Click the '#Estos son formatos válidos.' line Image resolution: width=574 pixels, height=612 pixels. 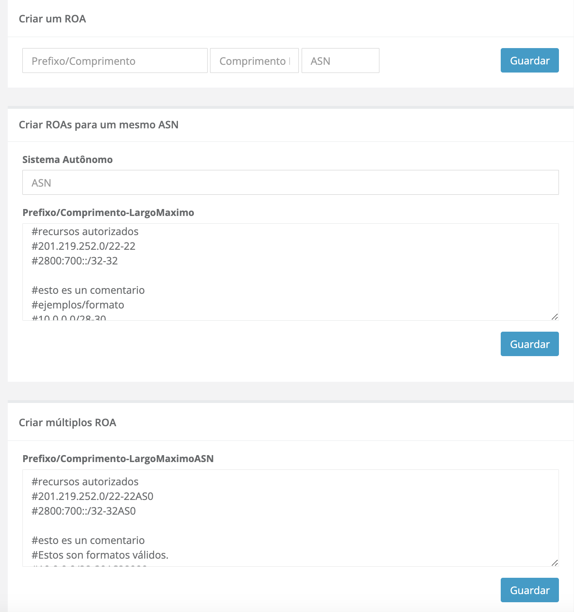point(100,555)
